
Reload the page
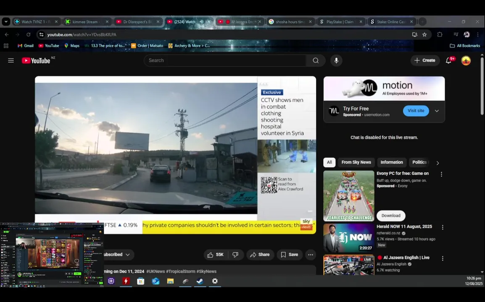click(29, 34)
